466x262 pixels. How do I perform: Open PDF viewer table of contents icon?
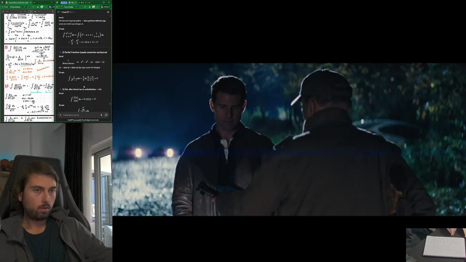(3, 11)
